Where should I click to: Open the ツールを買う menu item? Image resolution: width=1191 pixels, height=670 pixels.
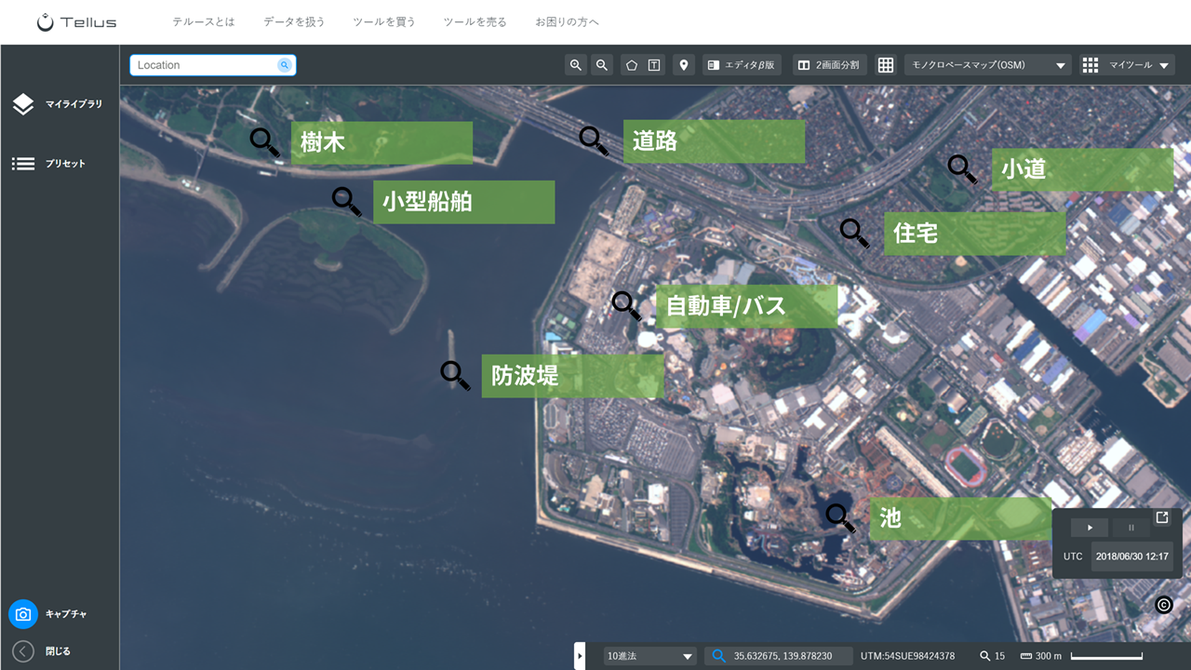(384, 21)
